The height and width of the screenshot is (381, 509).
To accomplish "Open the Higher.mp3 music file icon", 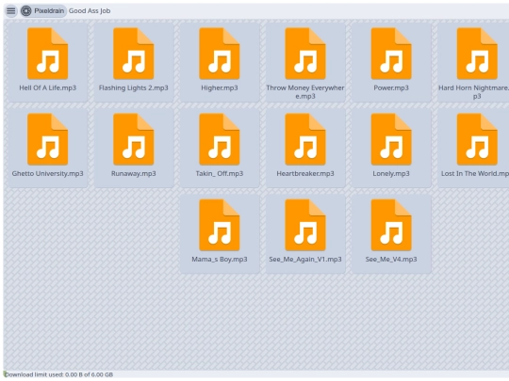I will (x=220, y=54).
